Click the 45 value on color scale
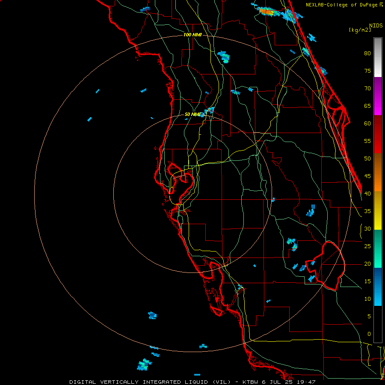 367,176
